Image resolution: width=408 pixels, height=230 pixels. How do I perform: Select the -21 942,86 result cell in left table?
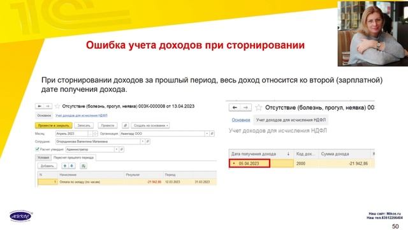143,181
